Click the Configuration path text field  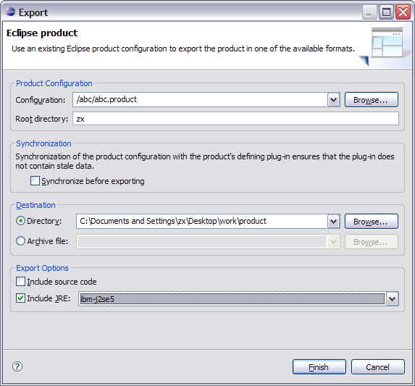tap(200, 100)
